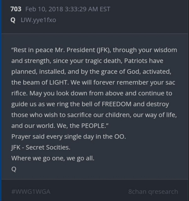Click the line starting "Rest in peace Mr. President"
189x201 pixels.
94,50
